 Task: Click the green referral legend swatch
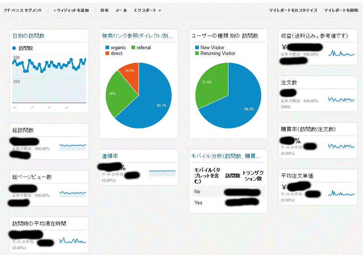[133, 48]
